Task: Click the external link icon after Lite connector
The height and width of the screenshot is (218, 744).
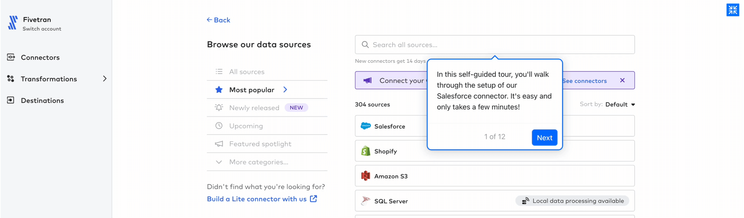Action: [x=314, y=199]
